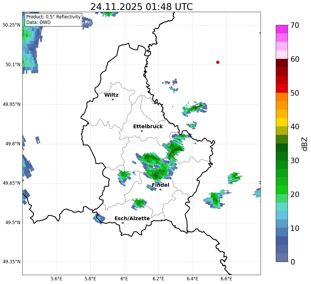Image resolution: width=311 pixels, height=284 pixels.
Task: Click the Findel station cross marker
Action: coord(160,190)
